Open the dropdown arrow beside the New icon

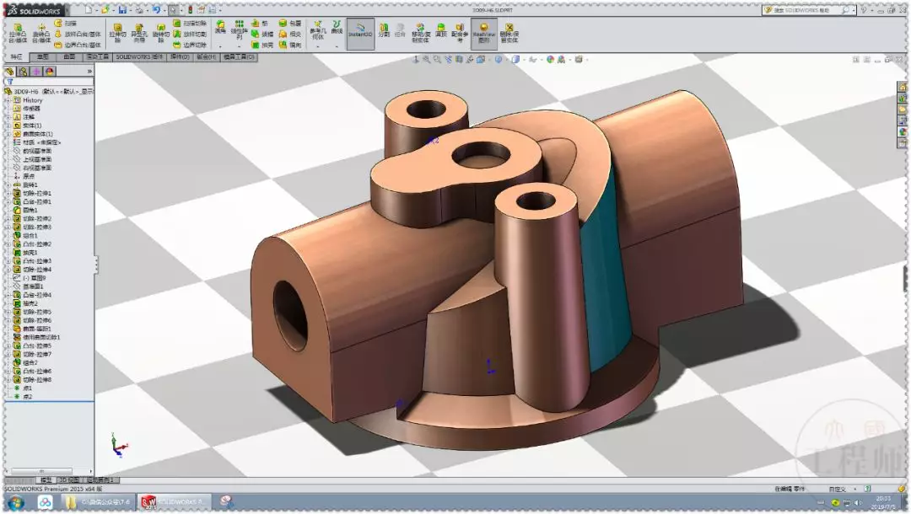(96, 10)
